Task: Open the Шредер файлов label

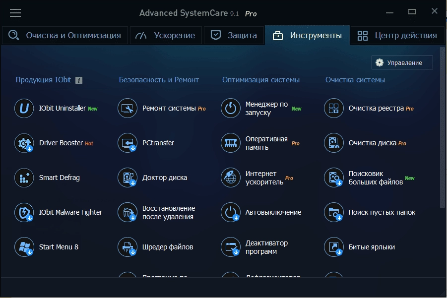Action: 168,247
